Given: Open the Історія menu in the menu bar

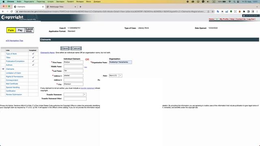Looking at the screenshot, I should (x=50, y=2).
